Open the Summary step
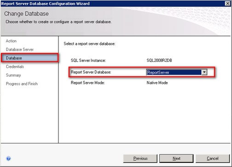 tap(13, 75)
